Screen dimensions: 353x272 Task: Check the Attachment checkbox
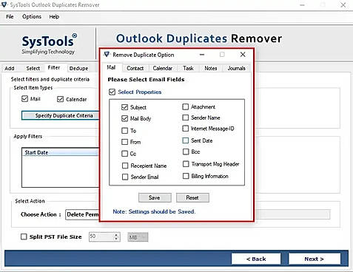click(185, 106)
